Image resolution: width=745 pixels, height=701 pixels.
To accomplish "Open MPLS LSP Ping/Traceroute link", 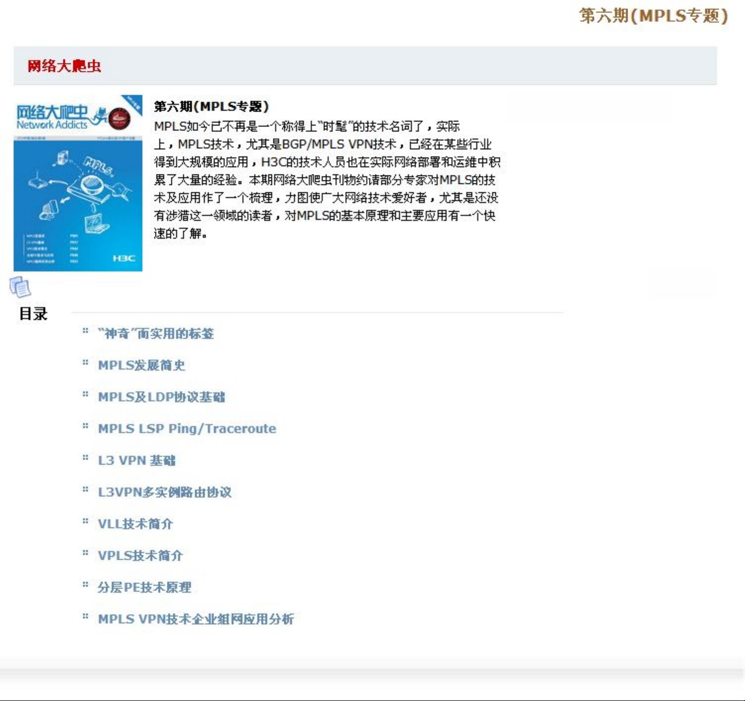I will [187, 429].
